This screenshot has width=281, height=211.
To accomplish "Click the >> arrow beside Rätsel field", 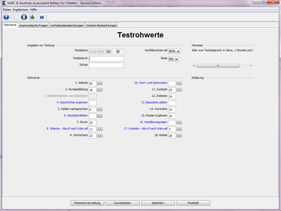I will coord(179,136).
